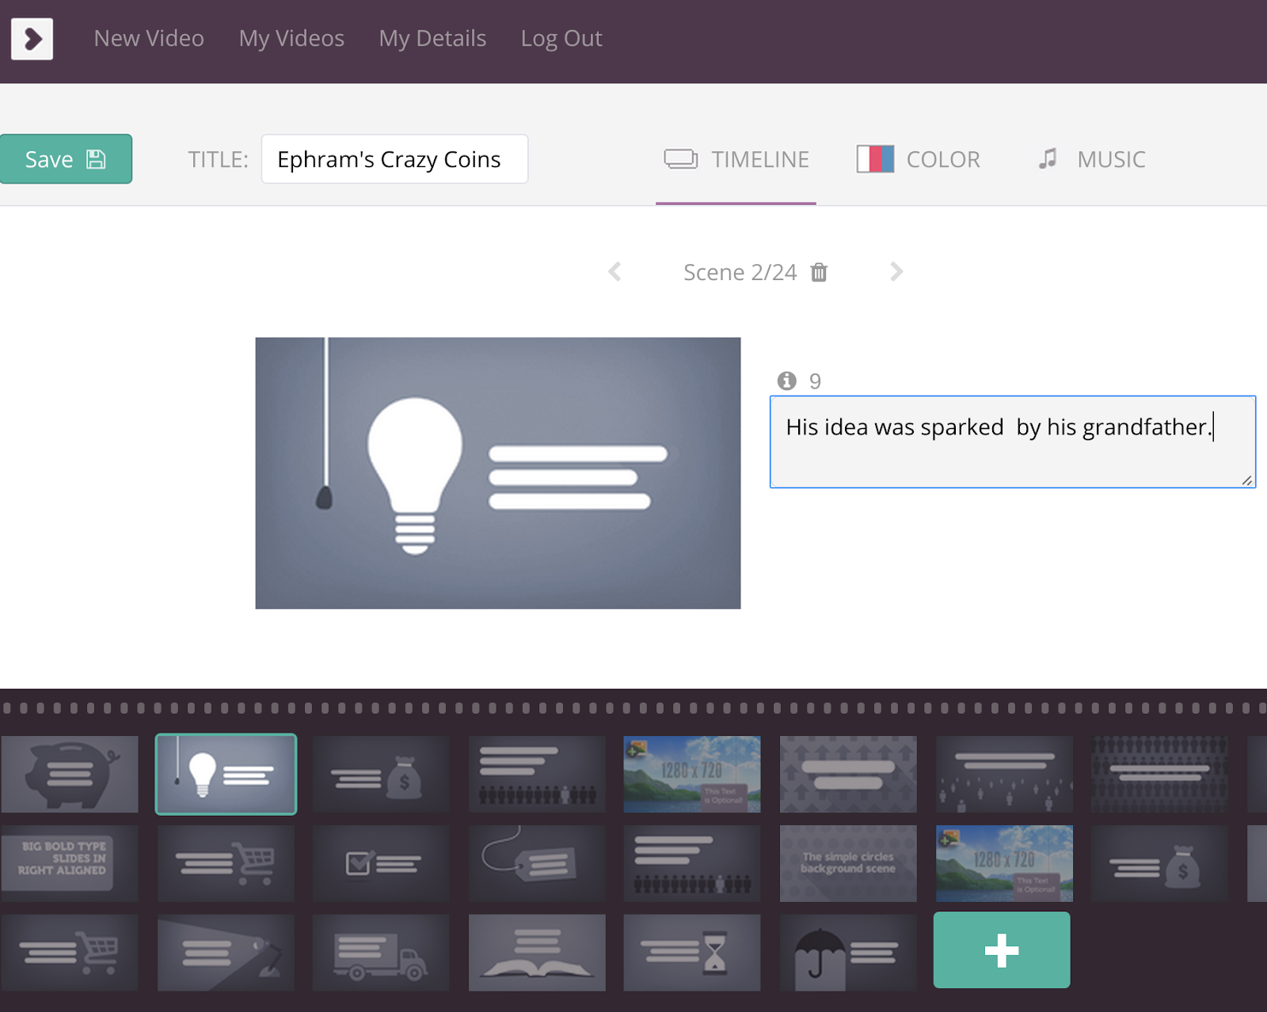Click the scene text box about grandfather
The height and width of the screenshot is (1012, 1267).
tap(1013, 442)
